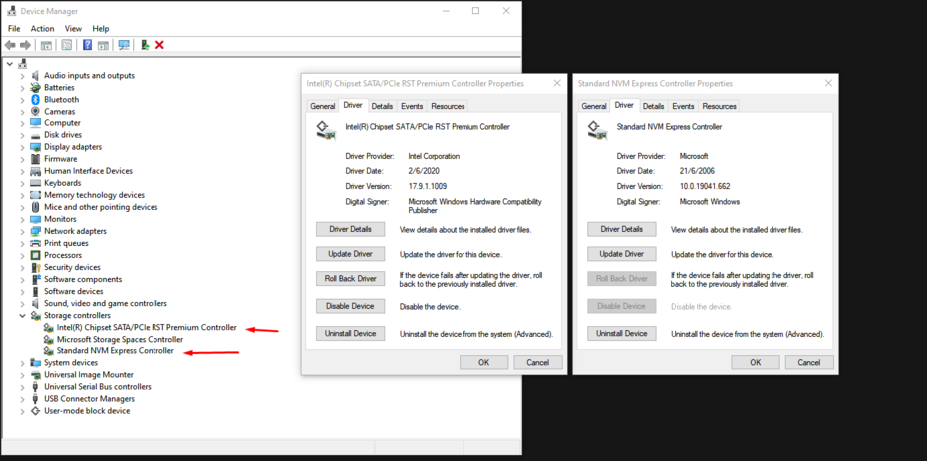Open Events tab in Standard NVM Express Properties
This screenshot has height=461, width=927.
[683, 106]
